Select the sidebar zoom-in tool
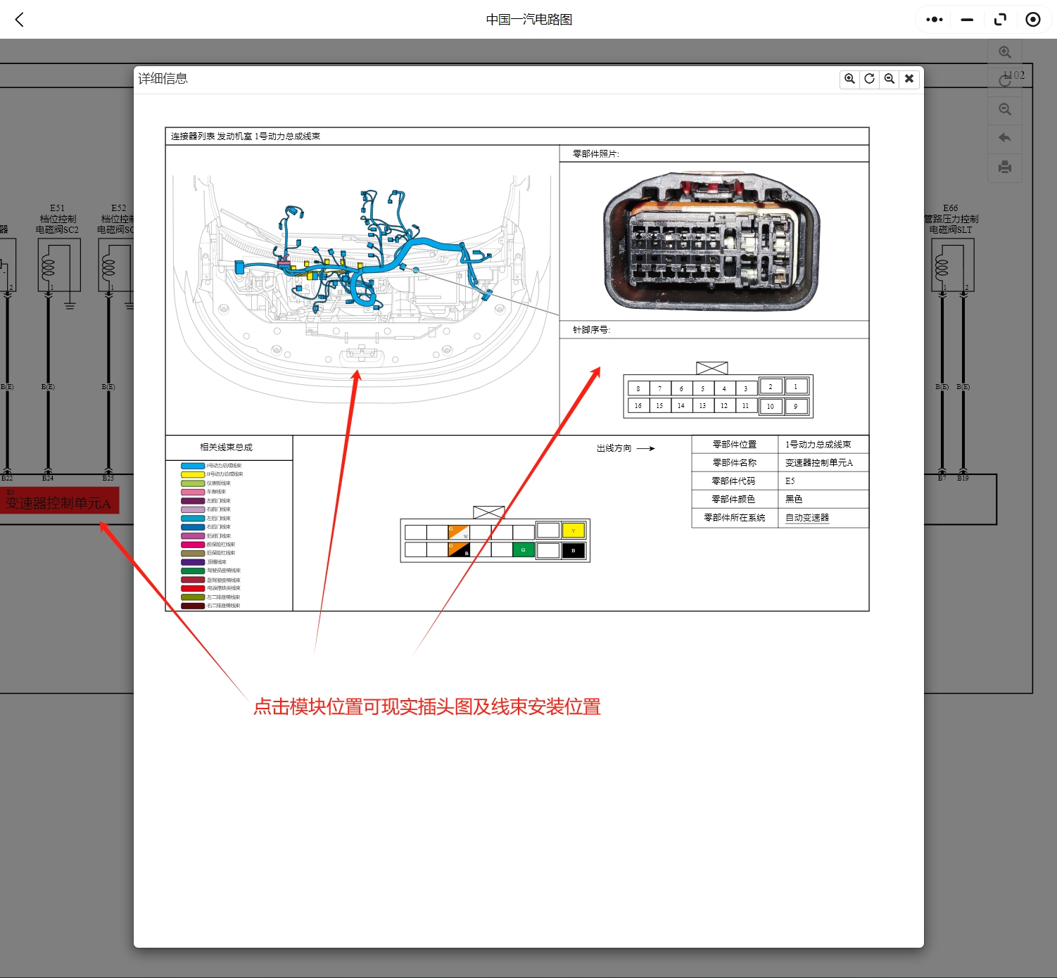This screenshot has width=1057, height=978. (x=1005, y=51)
